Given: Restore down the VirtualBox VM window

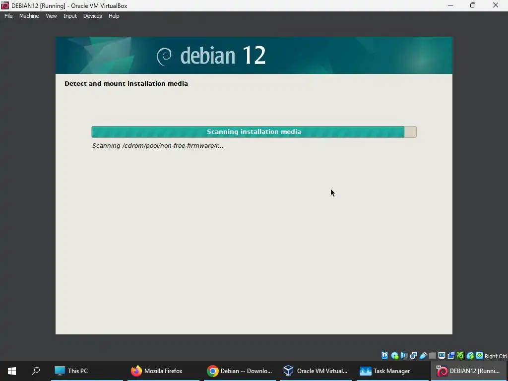Looking at the screenshot, I should tap(473, 5).
